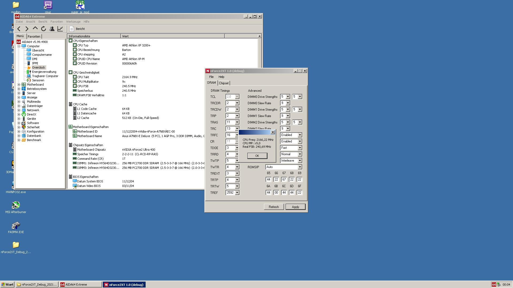Screen dimensions: 513x288
Task: Expand the Motherboard tree node
Action: coord(19,85)
